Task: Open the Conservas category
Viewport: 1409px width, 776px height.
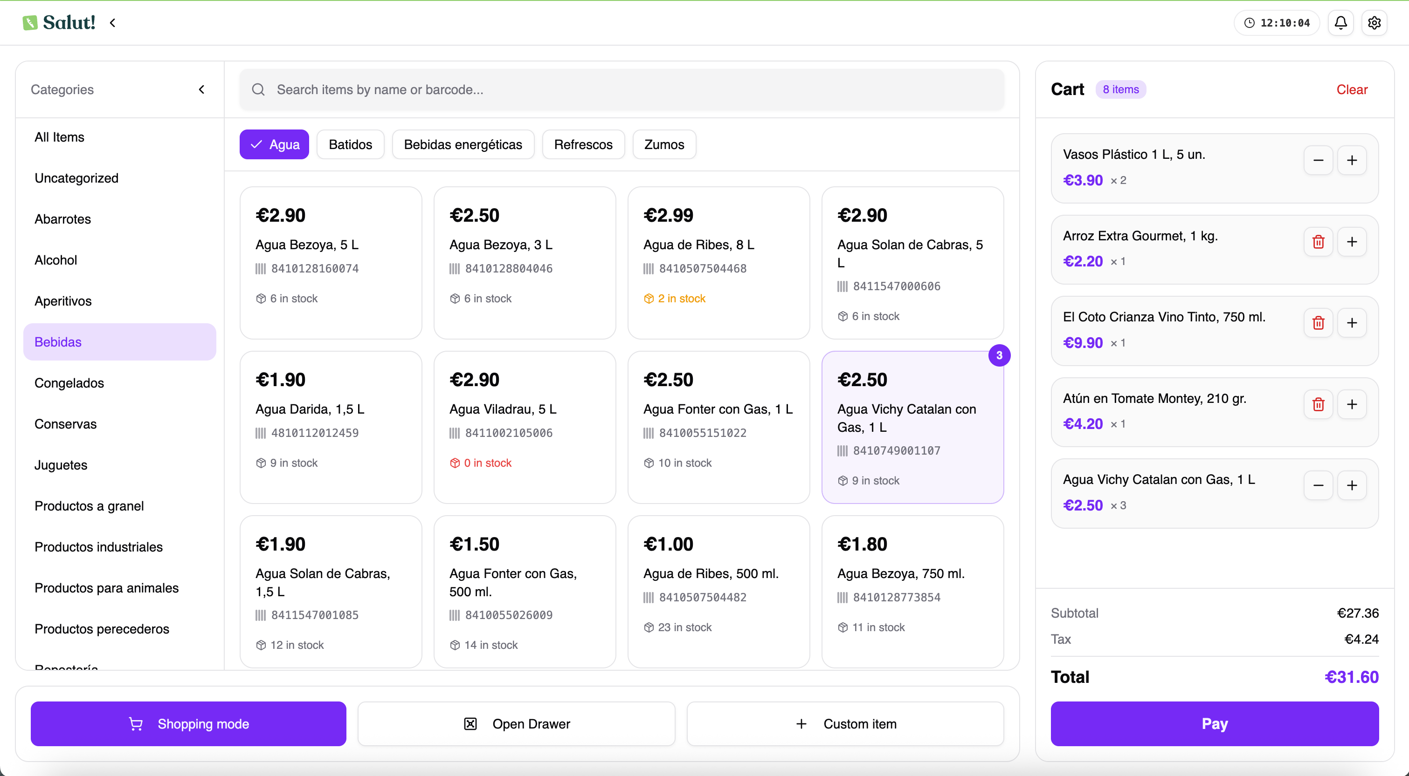Action: pos(119,423)
